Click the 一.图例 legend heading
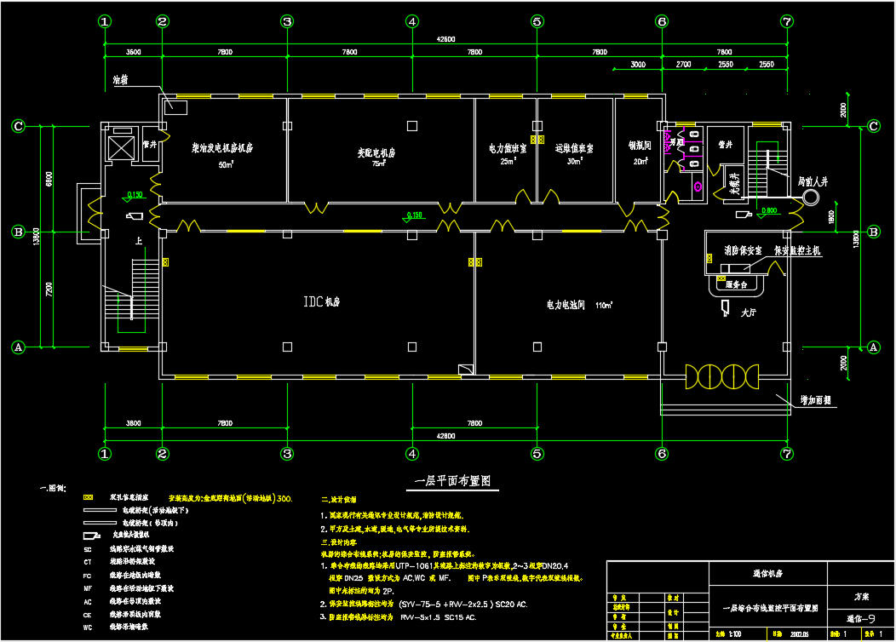The width and height of the screenshot is (896, 642). (53, 489)
